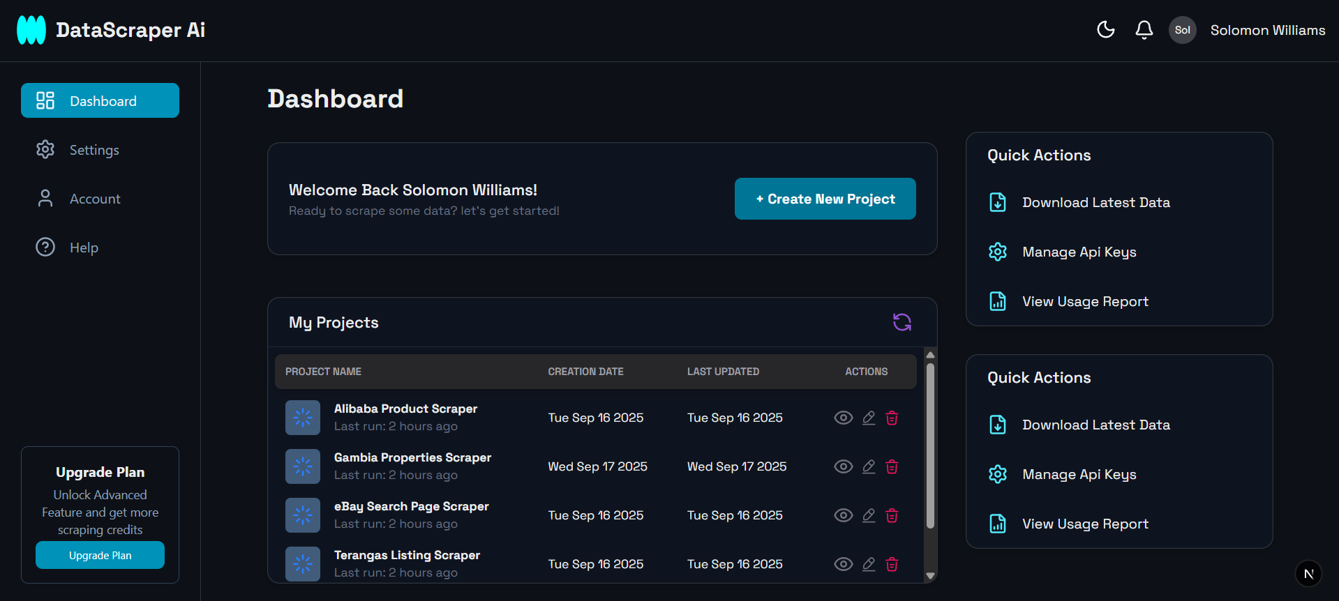Open the Help sidebar item
This screenshot has height=601, width=1339.
pyautogui.click(x=83, y=248)
